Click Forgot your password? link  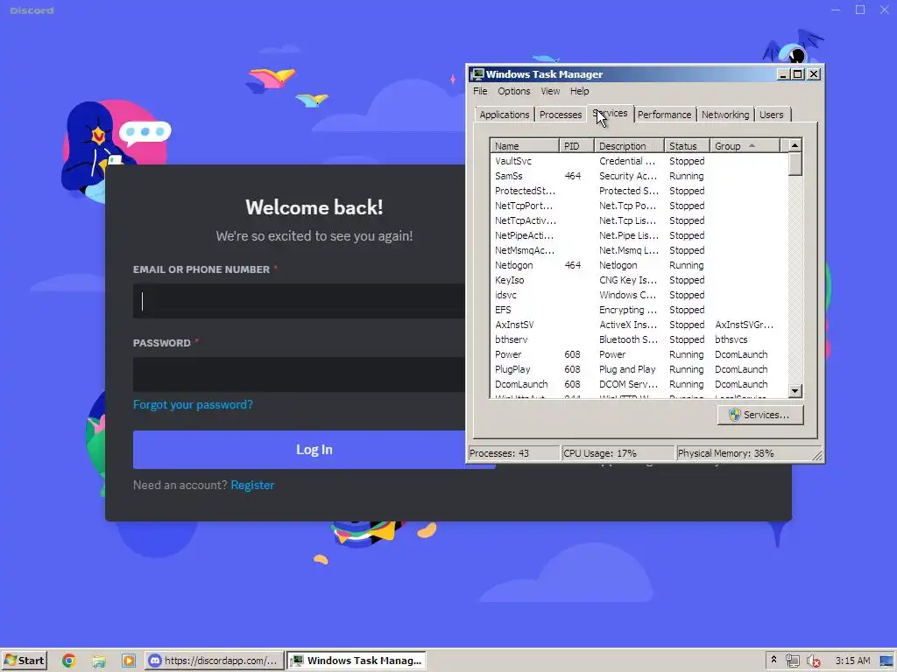193,404
